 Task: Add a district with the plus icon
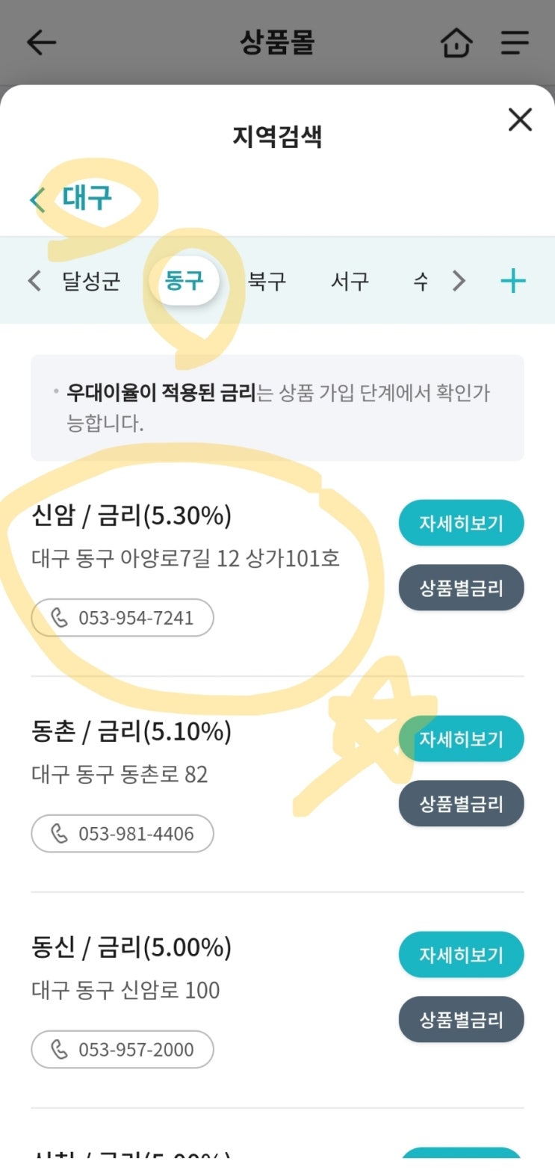pos(512,282)
